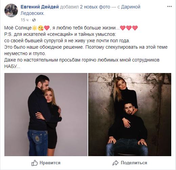Open the three-dots post options menu
Image resolution: width=176 pixels, height=170 pixels.
(170, 6)
